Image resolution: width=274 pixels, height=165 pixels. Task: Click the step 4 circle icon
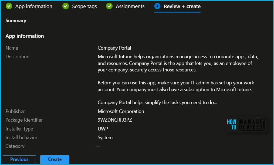coord(157,6)
